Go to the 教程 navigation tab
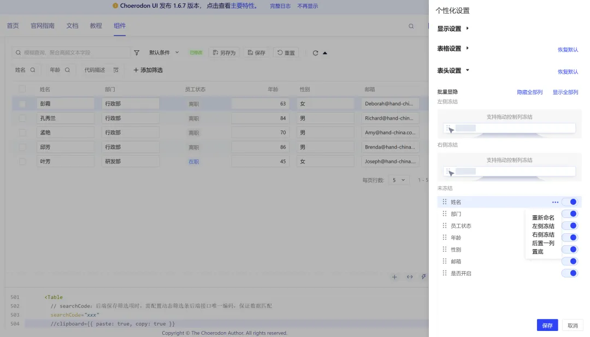The width and height of the screenshot is (590, 337). [96, 26]
